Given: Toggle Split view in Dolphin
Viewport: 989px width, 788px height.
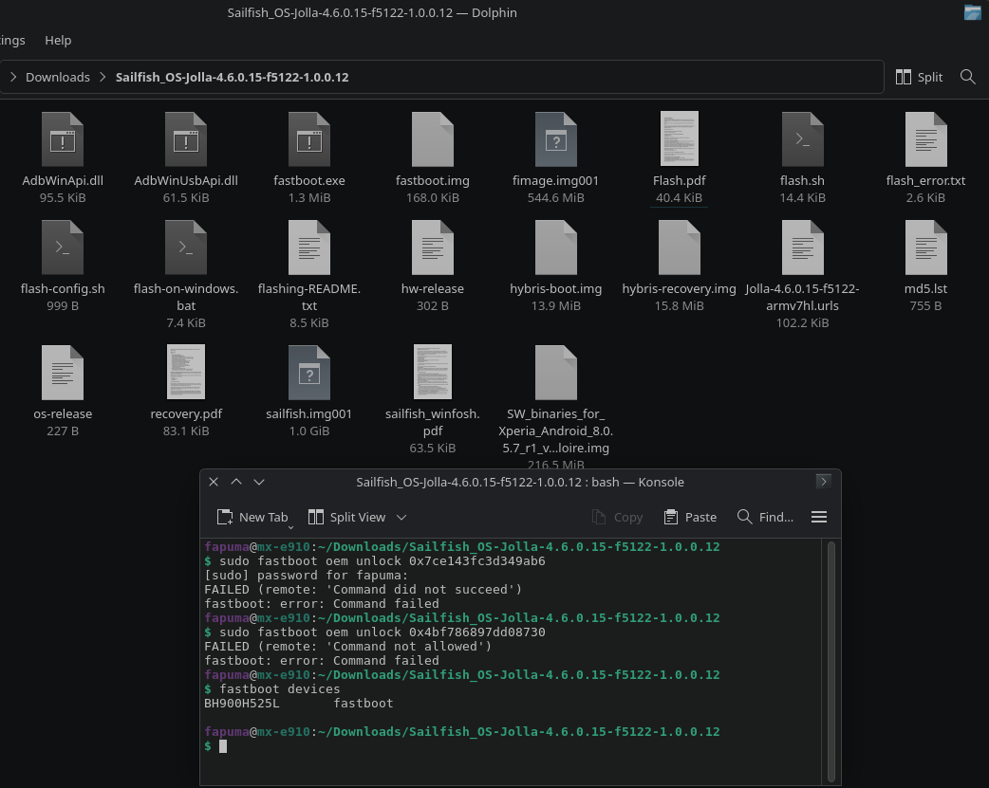Looking at the screenshot, I should click(919, 77).
